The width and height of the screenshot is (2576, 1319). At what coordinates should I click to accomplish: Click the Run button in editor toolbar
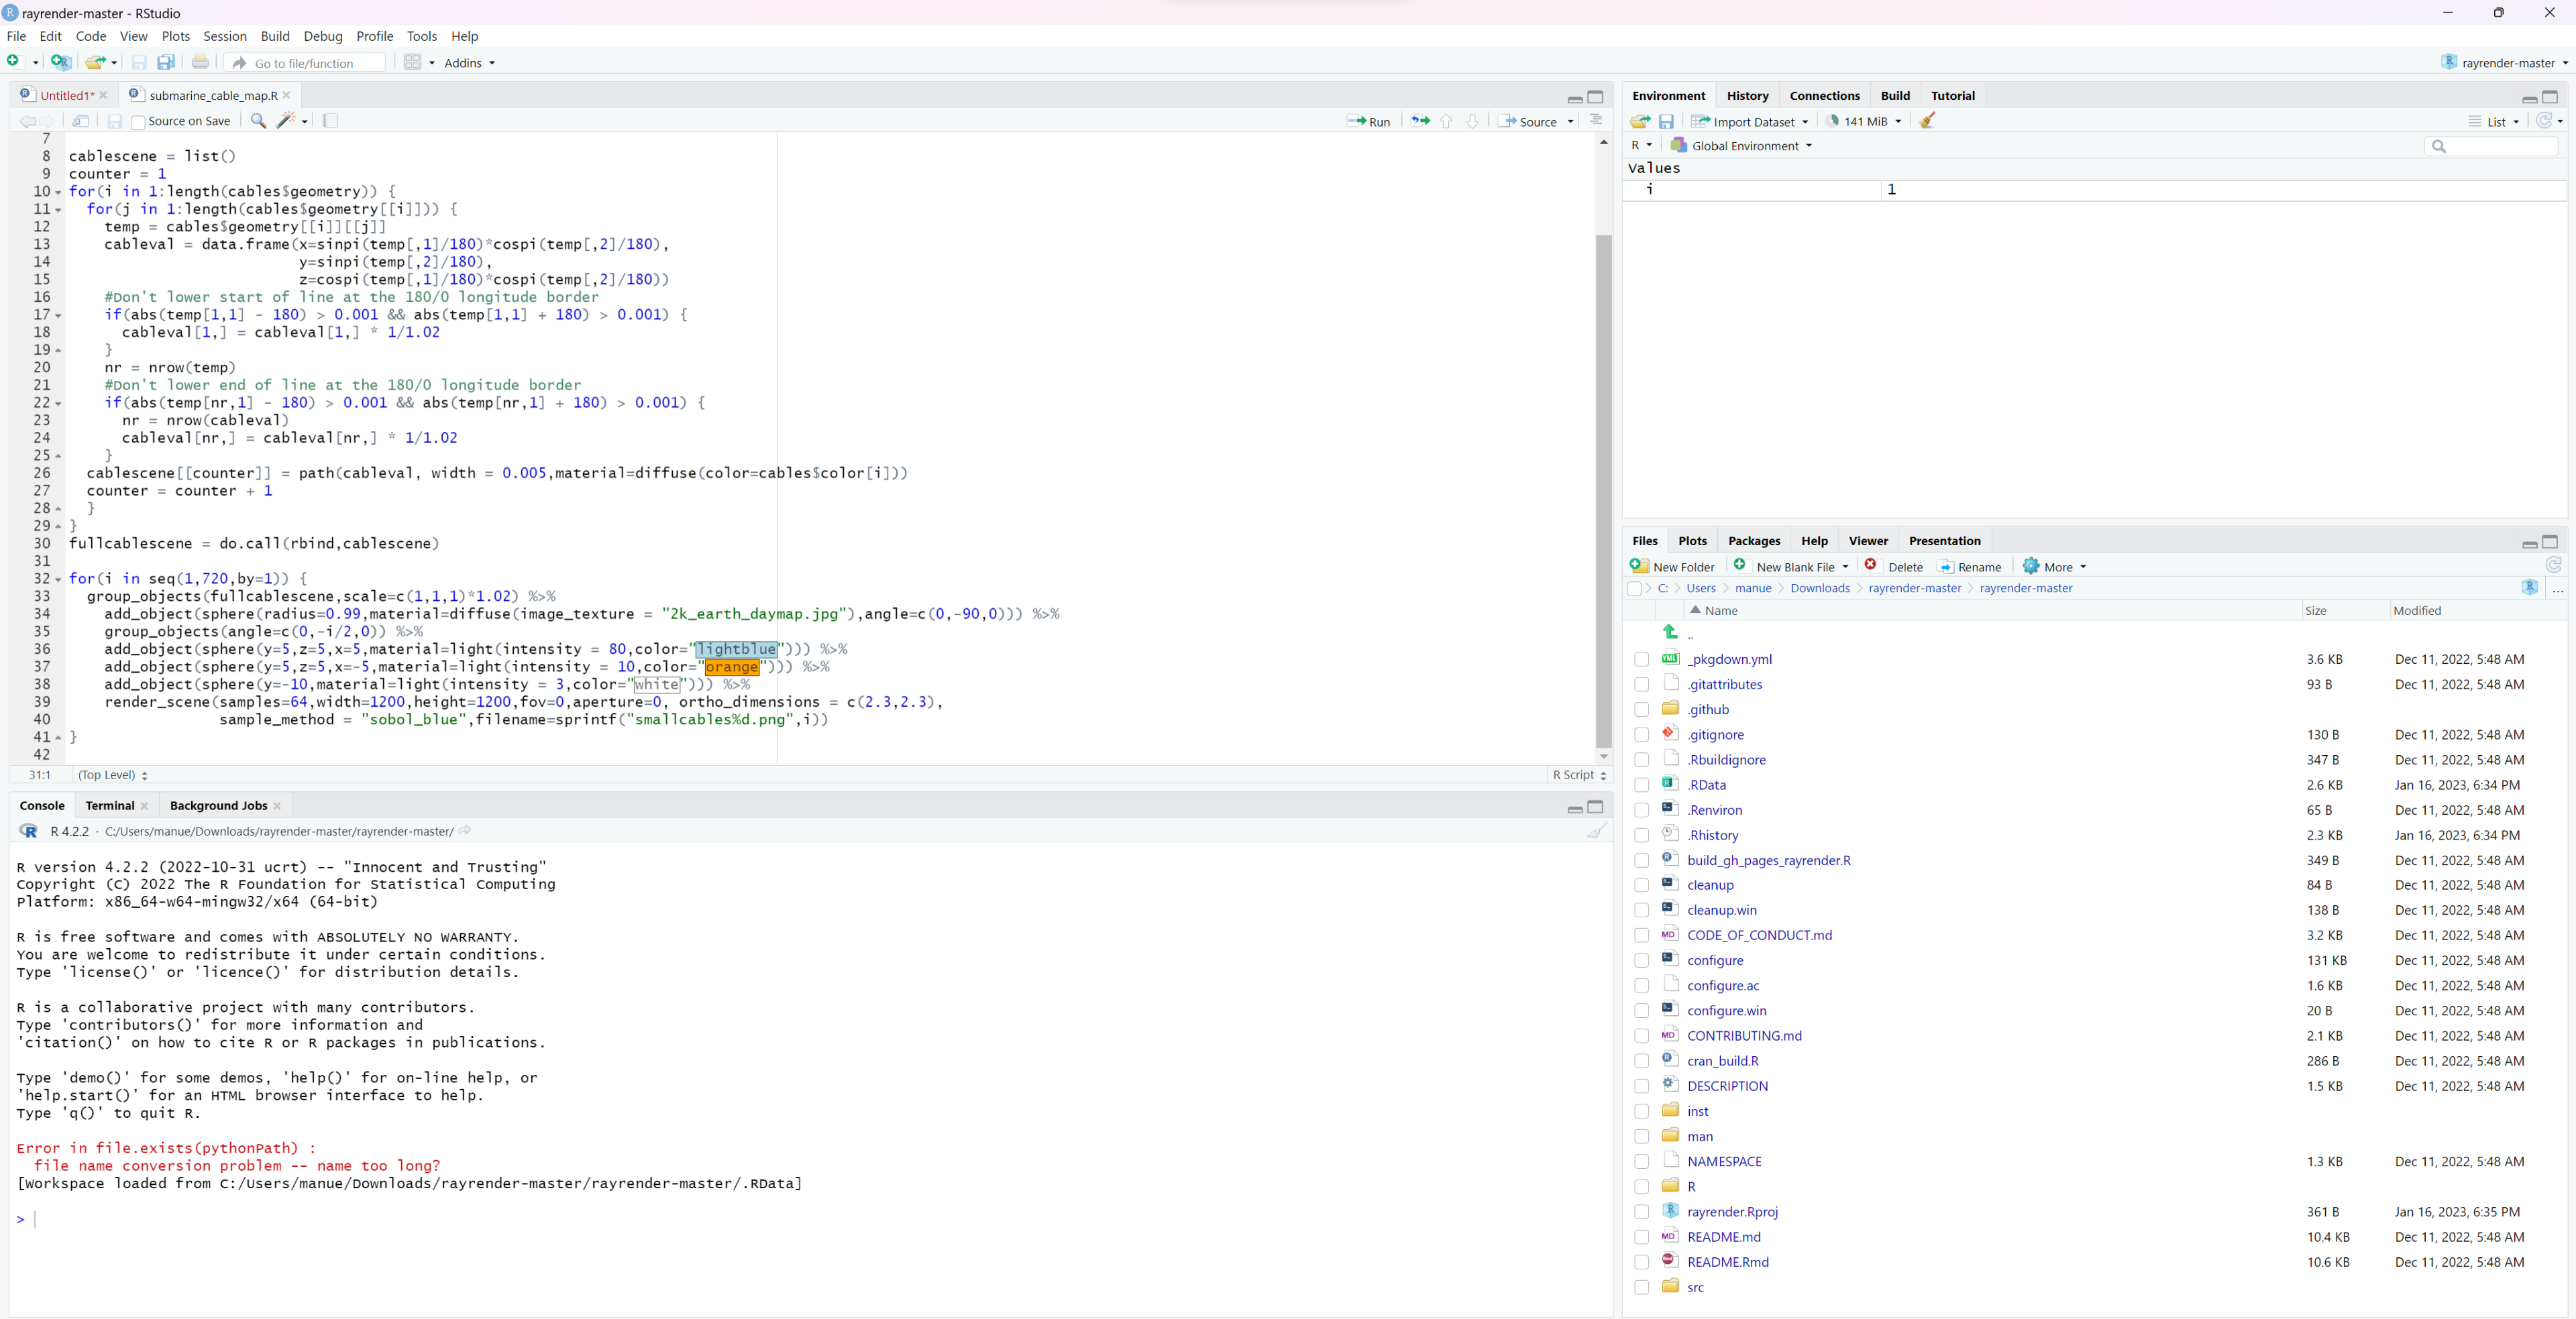click(x=1369, y=121)
